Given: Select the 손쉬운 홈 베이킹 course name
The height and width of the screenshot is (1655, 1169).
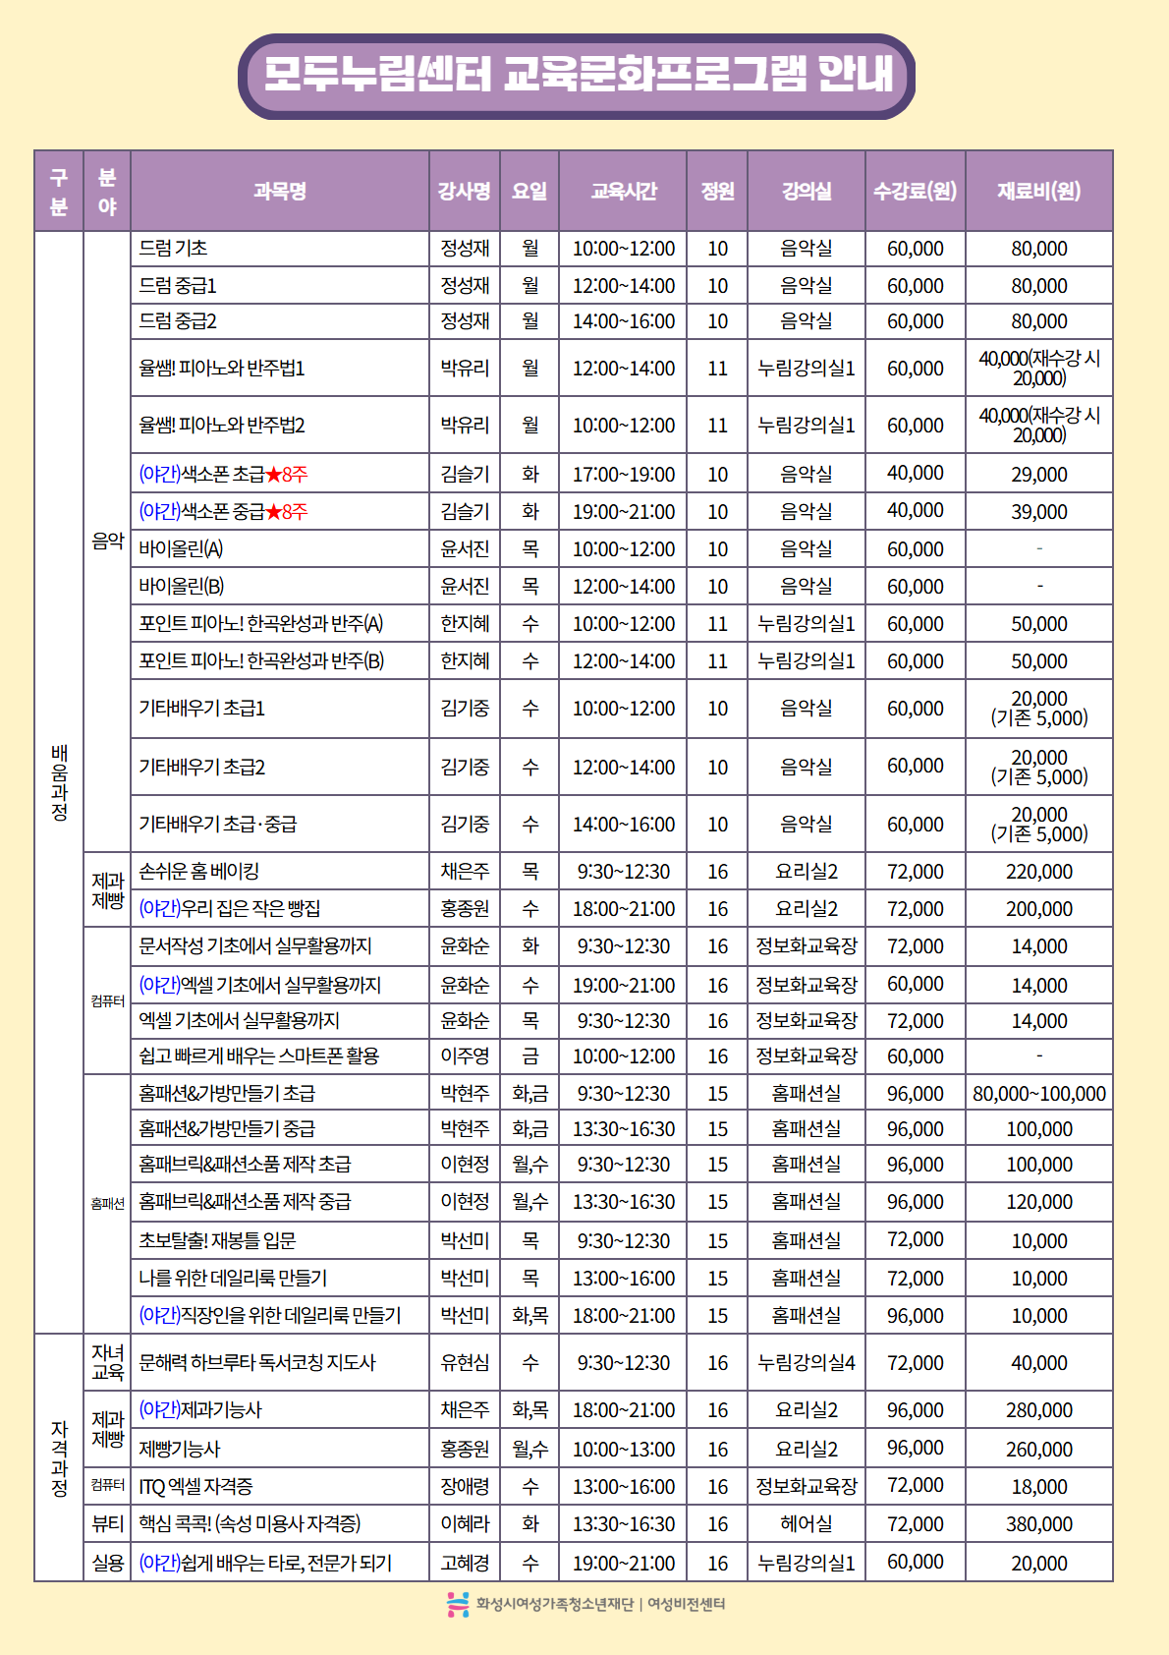Looking at the screenshot, I should (x=199, y=872).
